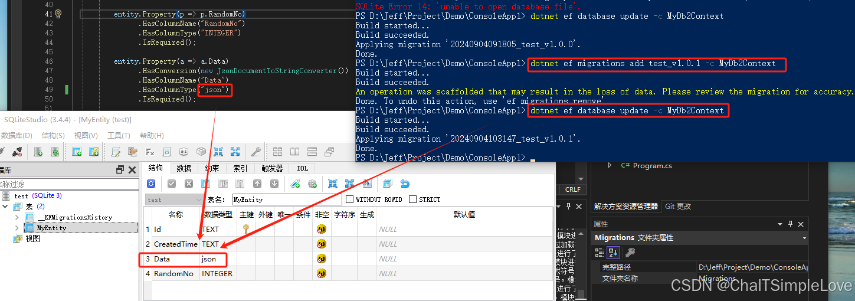The width and height of the screenshot is (855, 301).
Task: Click the add database icon
Action: click(x=38, y=152)
